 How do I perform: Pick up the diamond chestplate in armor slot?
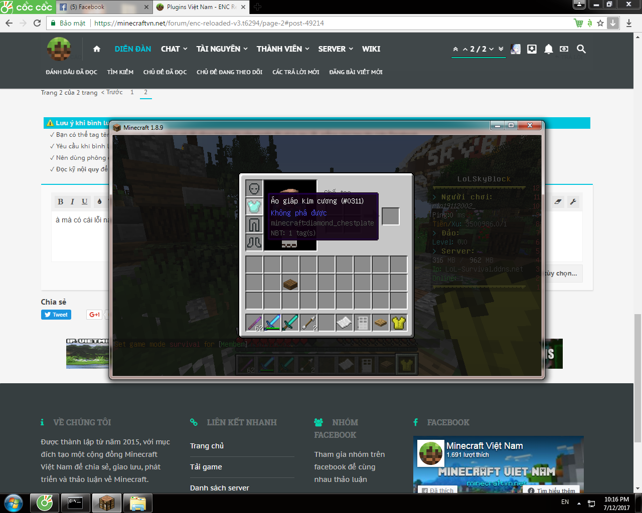tap(254, 206)
